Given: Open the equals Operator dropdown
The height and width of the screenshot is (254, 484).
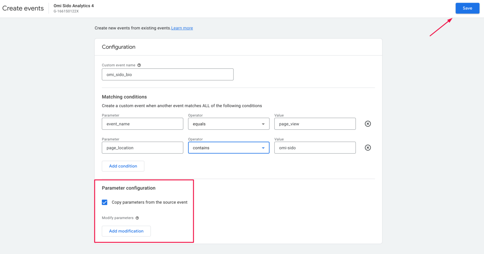Looking at the screenshot, I should [x=228, y=124].
